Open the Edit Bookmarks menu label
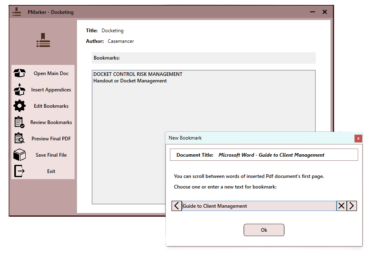The height and width of the screenshot is (253, 372). (x=51, y=106)
